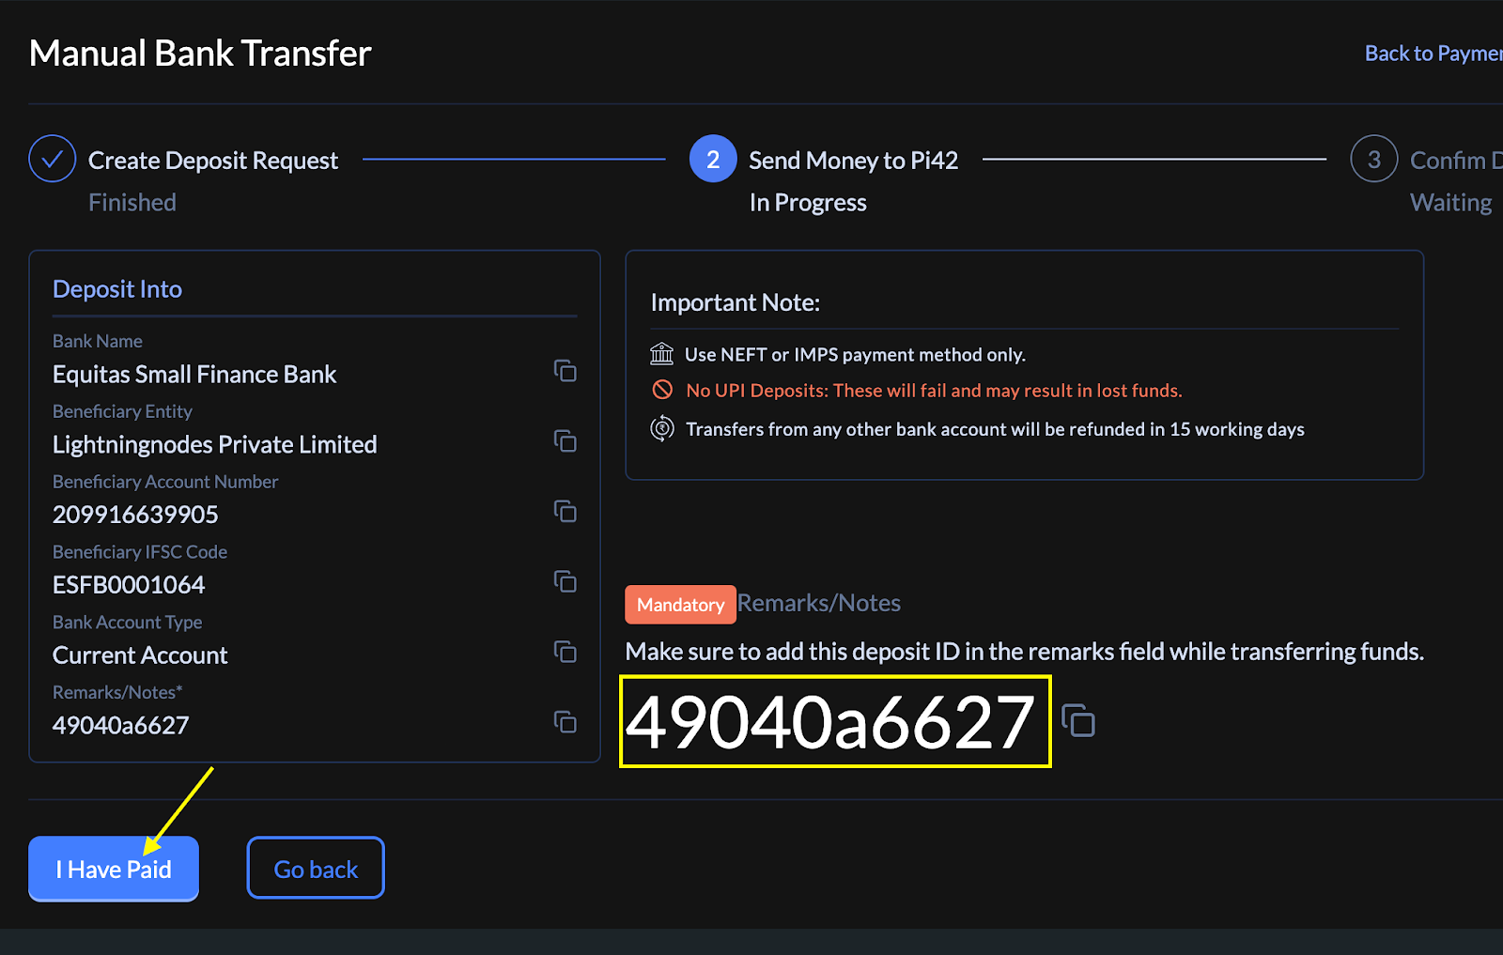Copy the Lightningnodes Private Limited beneficiary entity
The image size is (1503, 955).
click(565, 441)
